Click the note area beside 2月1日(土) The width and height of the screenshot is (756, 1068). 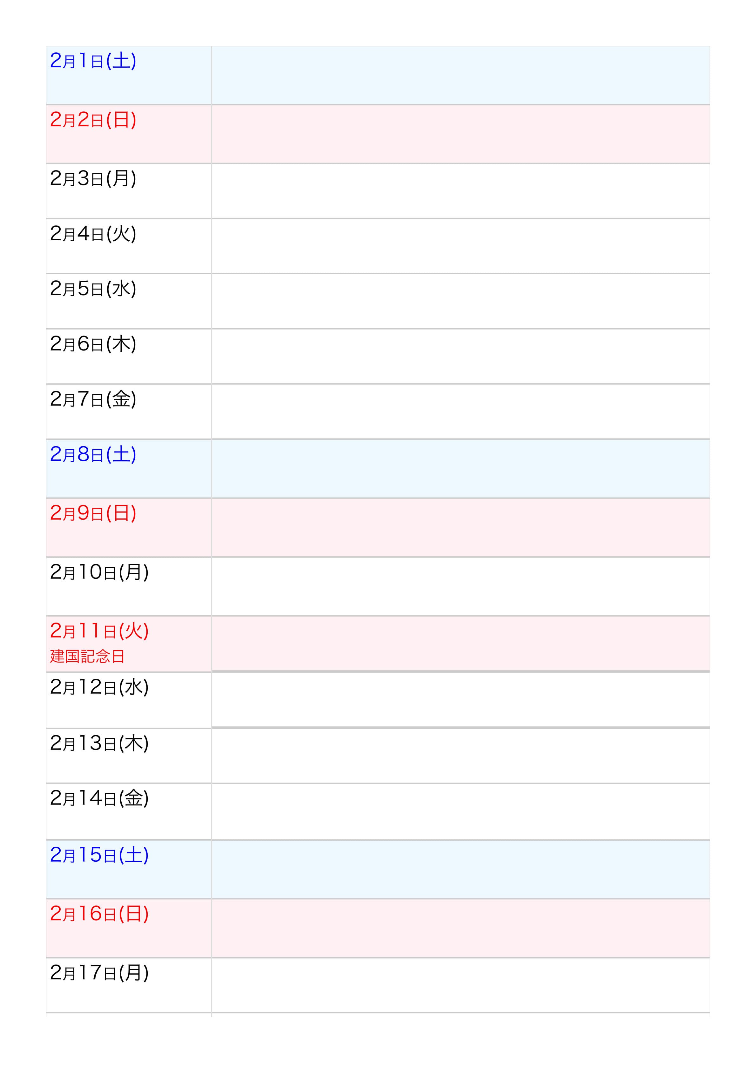460,75
